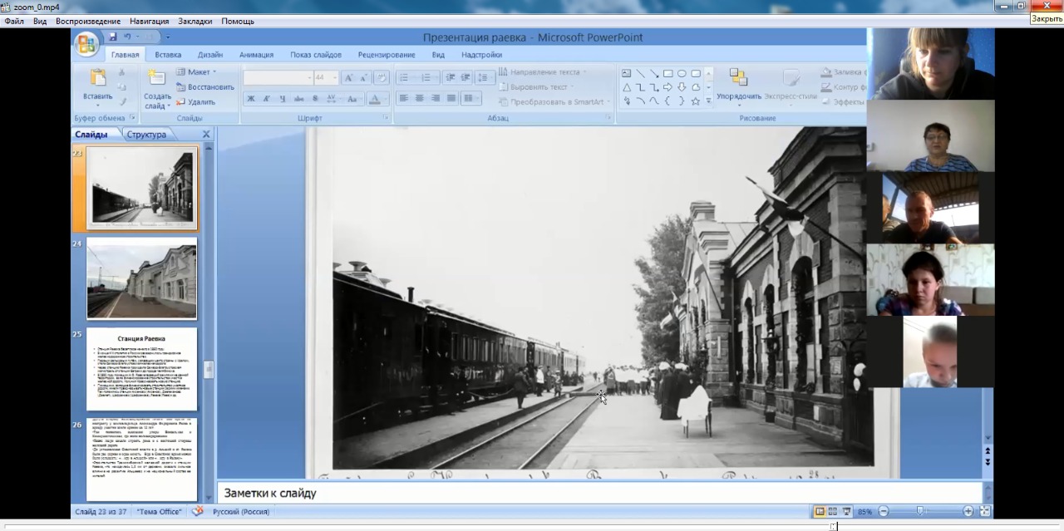Click the Office button logo

click(x=86, y=44)
